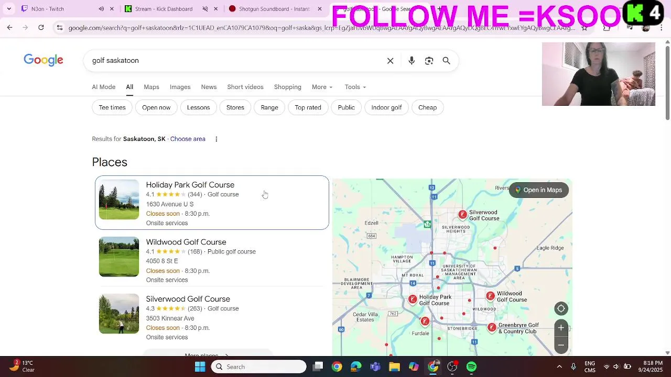Open the Windows Start menu
Screen dimensions: 671x377
200,367
